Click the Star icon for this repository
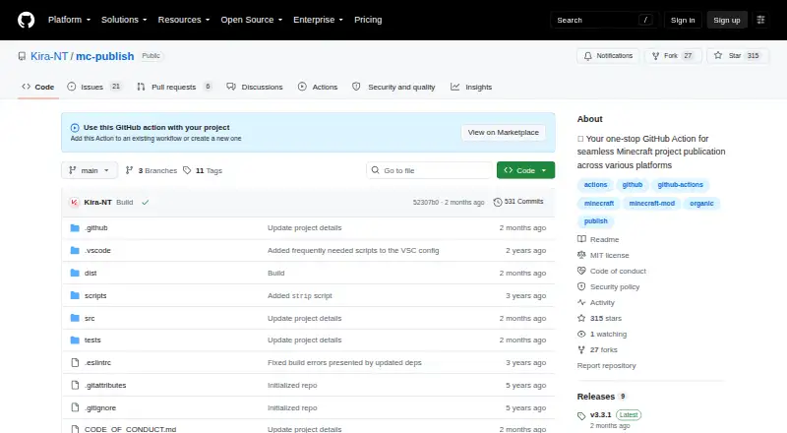This screenshot has width=787, height=433. pyautogui.click(x=718, y=56)
